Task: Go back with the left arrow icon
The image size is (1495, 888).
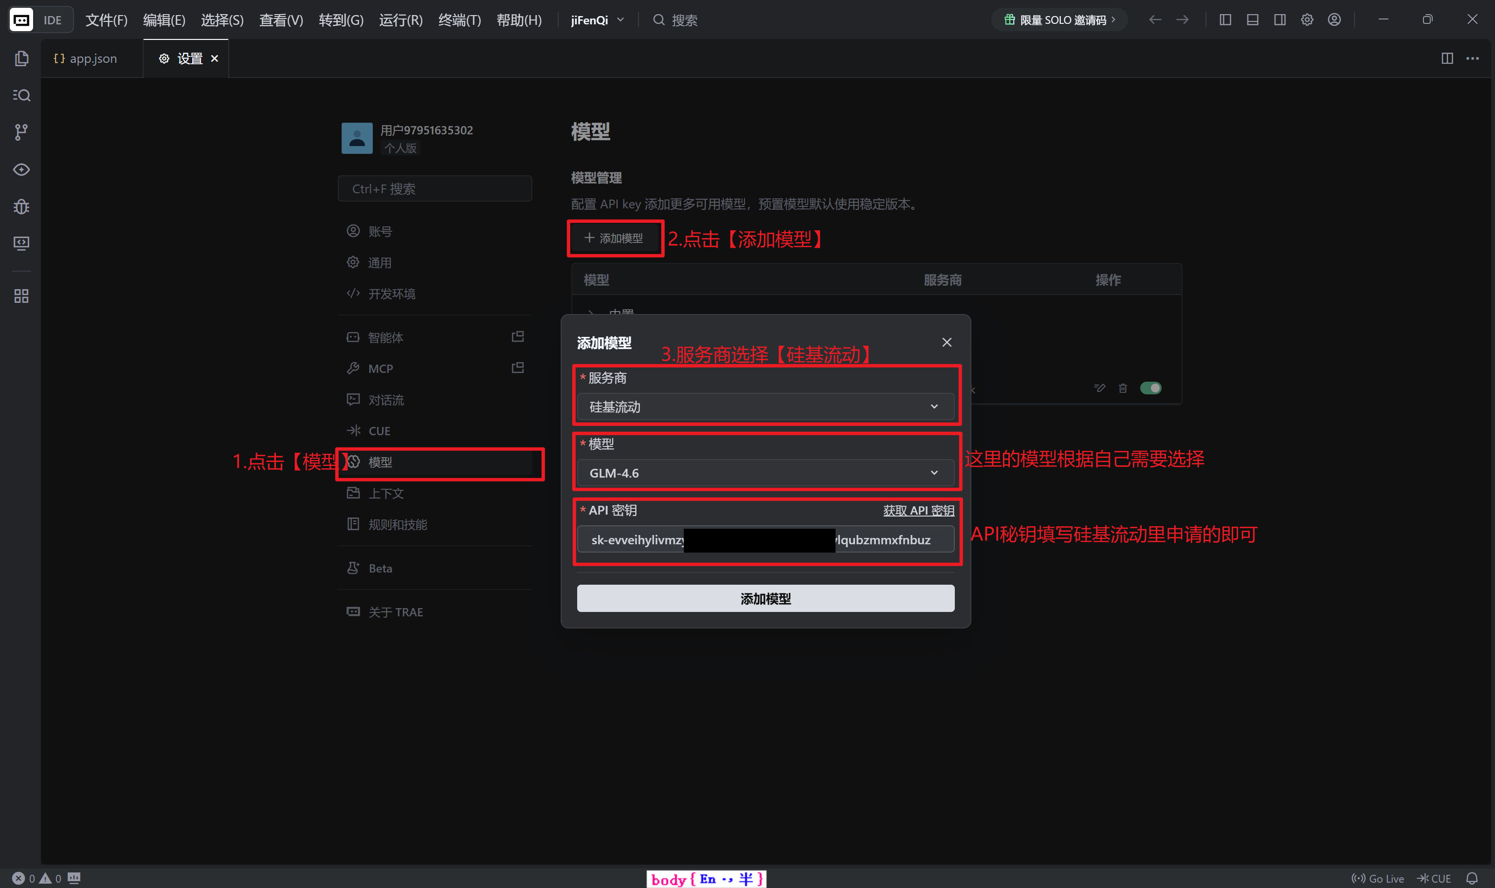Action: tap(1155, 20)
